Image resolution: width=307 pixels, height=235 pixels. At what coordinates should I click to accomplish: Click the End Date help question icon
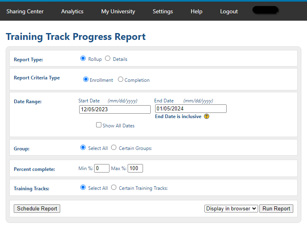(x=206, y=116)
